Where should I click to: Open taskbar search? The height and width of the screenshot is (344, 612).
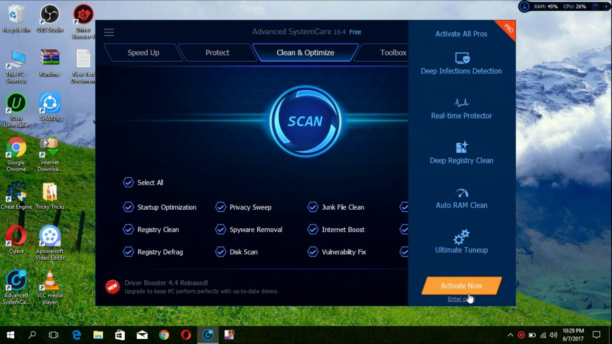pos(32,335)
